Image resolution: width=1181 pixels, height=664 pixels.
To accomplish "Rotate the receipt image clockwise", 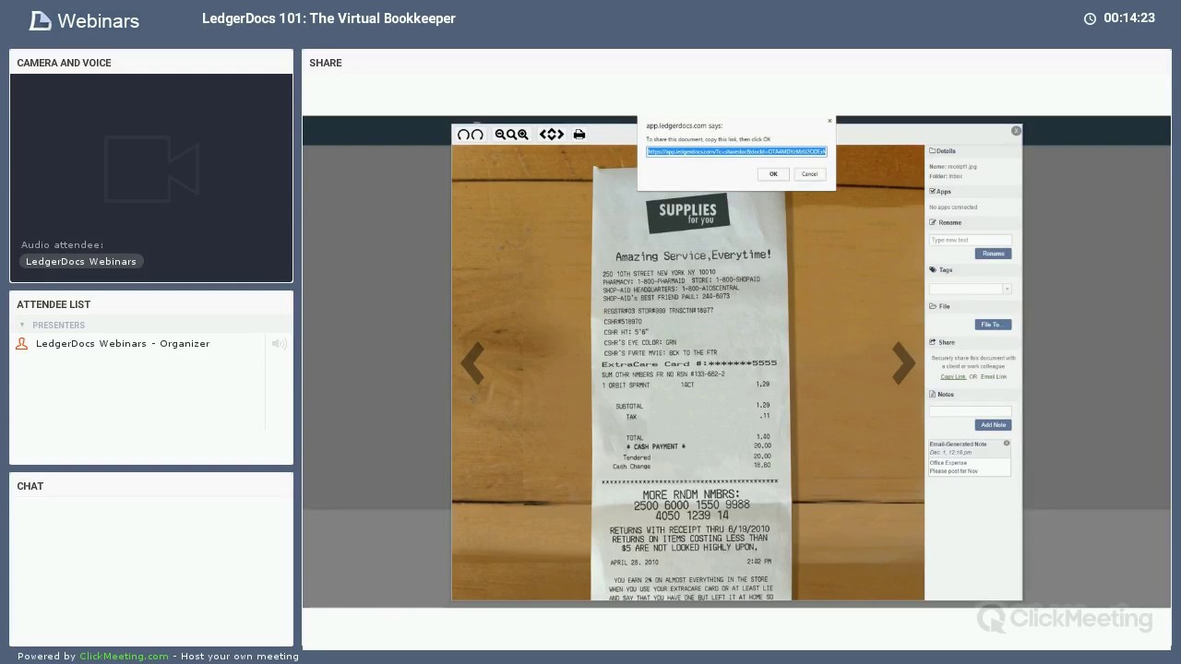I will coord(477,135).
